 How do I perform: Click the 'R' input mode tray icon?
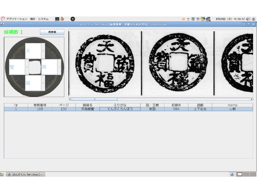(x=193, y=19)
